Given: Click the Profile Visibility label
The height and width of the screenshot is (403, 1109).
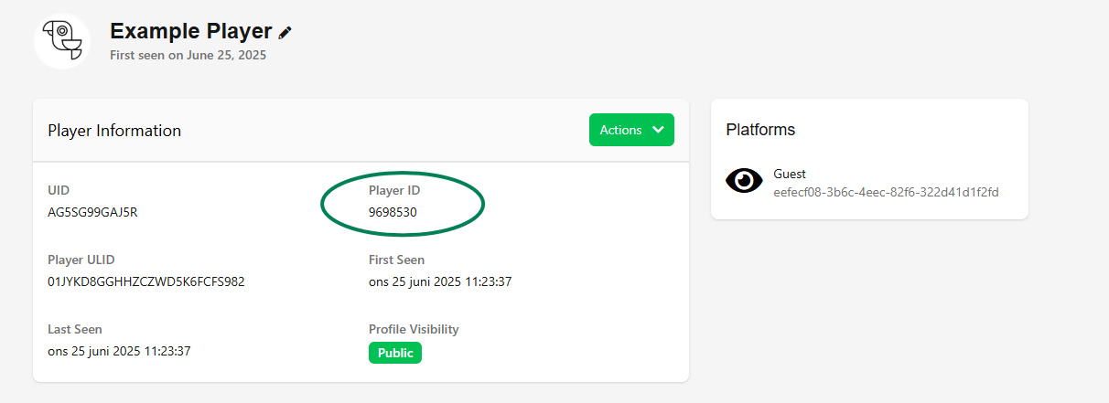Looking at the screenshot, I should (x=414, y=329).
